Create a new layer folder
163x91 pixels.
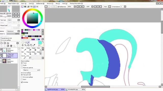pyautogui.click(x=8, y=43)
